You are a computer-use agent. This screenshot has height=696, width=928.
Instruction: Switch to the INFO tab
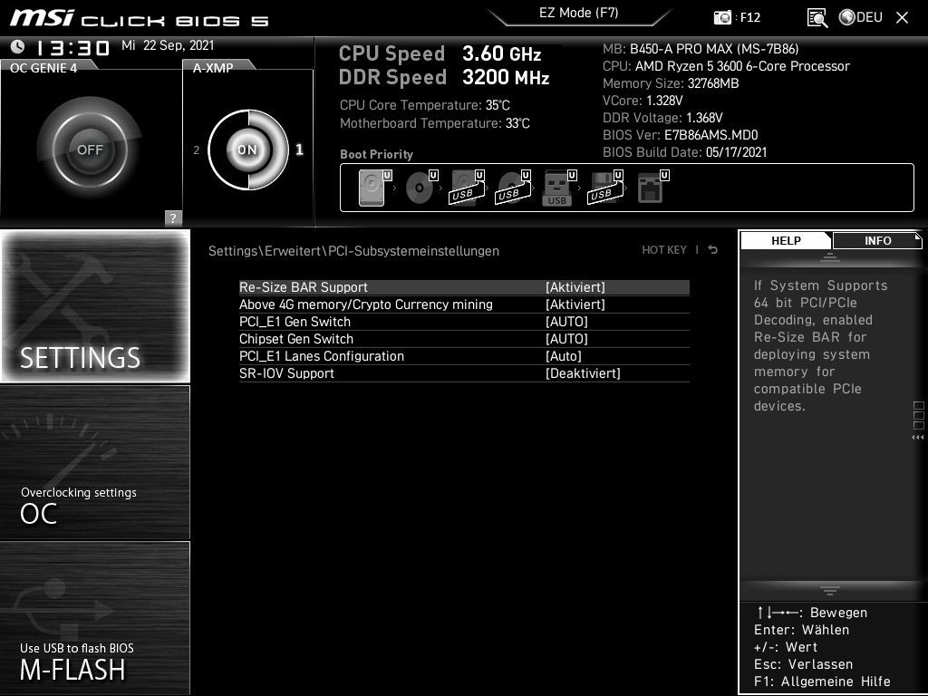click(876, 241)
